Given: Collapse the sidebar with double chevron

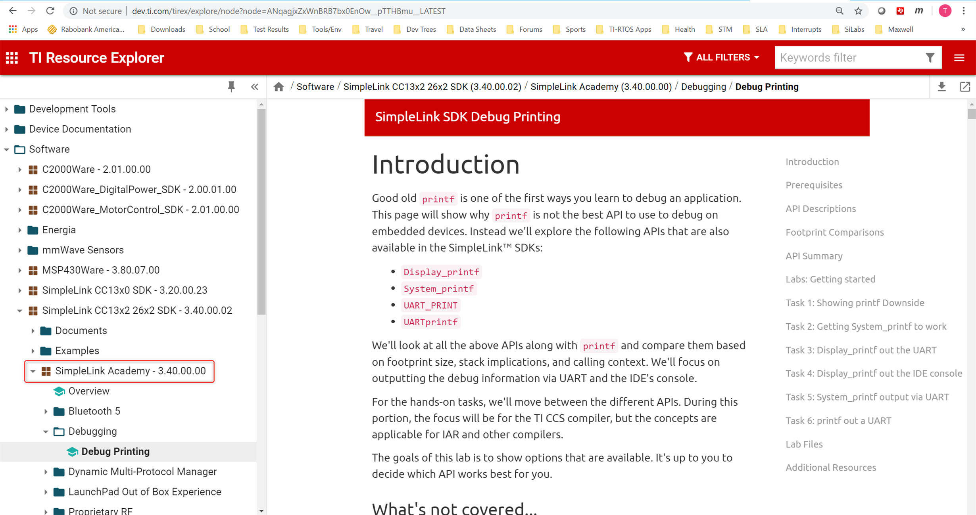Looking at the screenshot, I should tap(255, 87).
